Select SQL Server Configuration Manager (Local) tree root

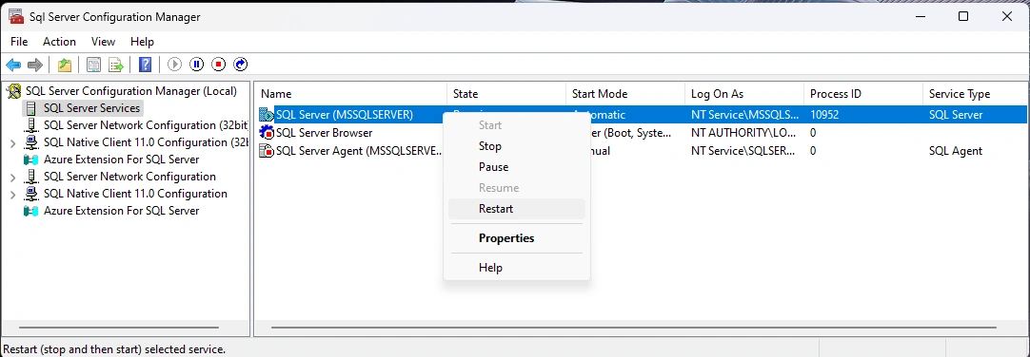pos(130,91)
